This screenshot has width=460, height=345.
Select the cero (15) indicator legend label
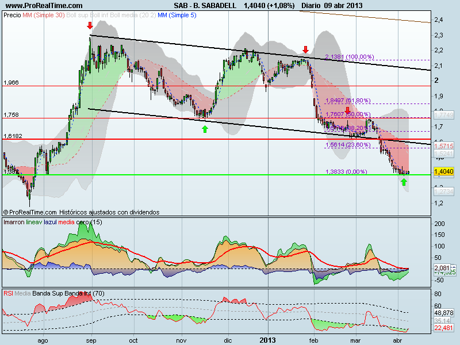pos(89,222)
